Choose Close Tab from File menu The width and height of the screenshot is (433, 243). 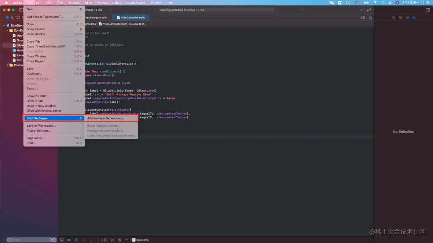54,41
